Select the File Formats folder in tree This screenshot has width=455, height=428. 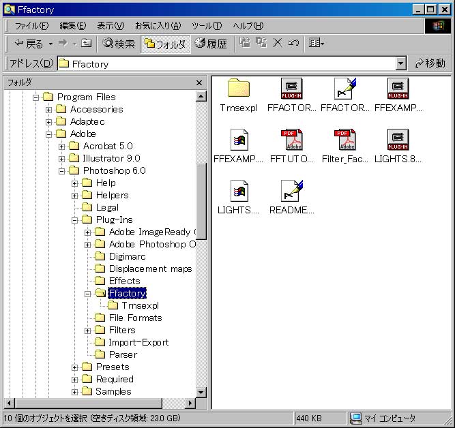128,318
